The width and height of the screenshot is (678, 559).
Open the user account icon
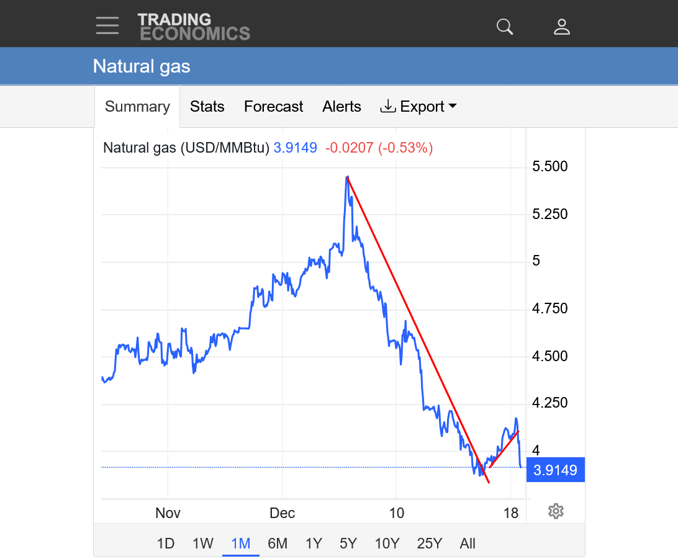[562, 27]
